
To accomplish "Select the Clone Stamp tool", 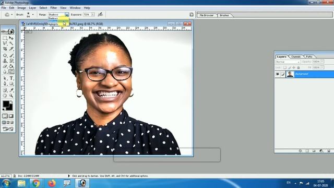I will tap(5, 61).
